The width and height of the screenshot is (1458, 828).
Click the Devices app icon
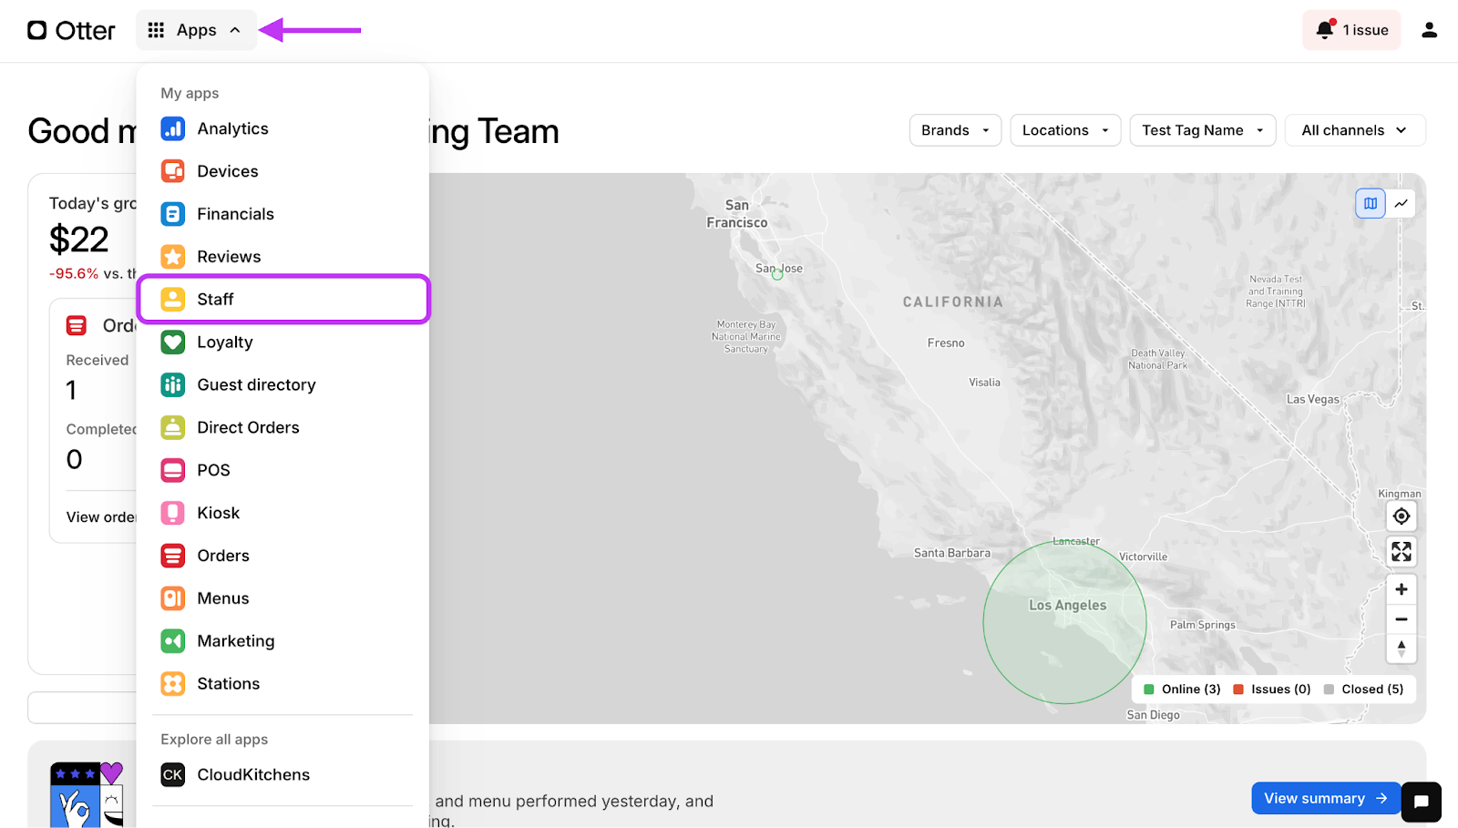[x=173, y=171]
